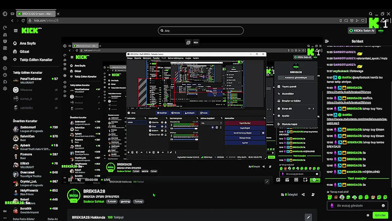Image resolution: width=392 pixels, height=221 pixels.
Task: Click the heart bookmark icon in address bar
Action: 363,21
